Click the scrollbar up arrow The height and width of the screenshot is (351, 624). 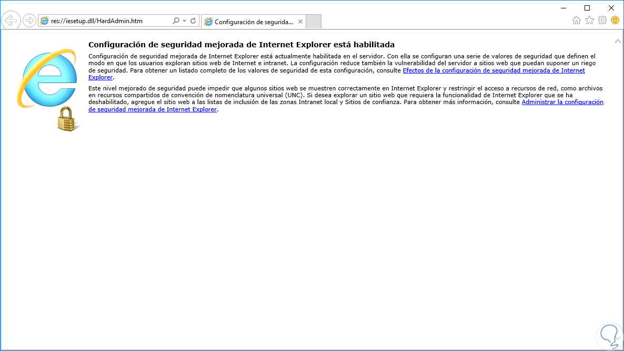point(618,40)
